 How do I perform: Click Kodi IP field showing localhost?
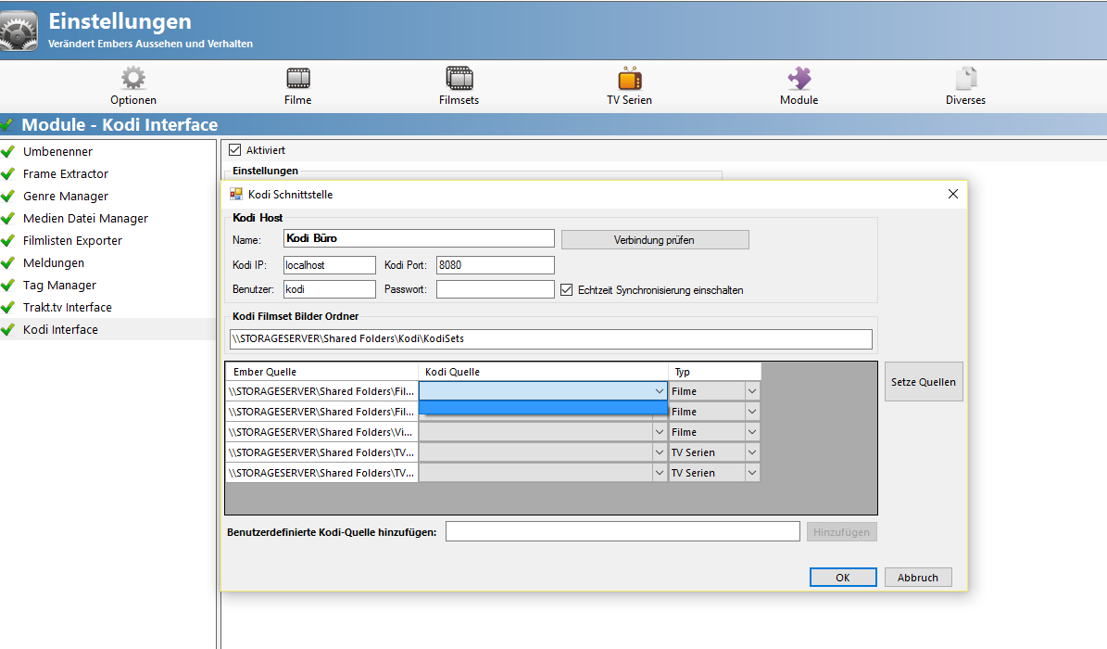[330, 265]
